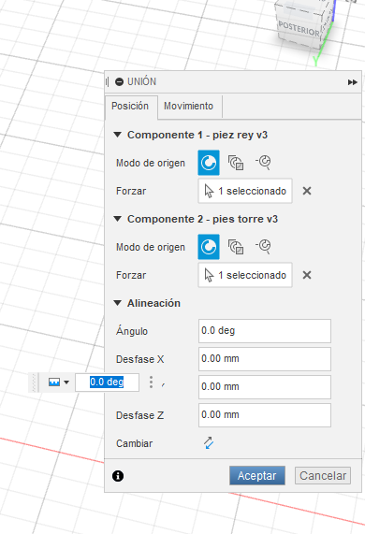Click the floating 0.0 deg input field
Screen dimensions: 365x534
[x=107, y=382]
